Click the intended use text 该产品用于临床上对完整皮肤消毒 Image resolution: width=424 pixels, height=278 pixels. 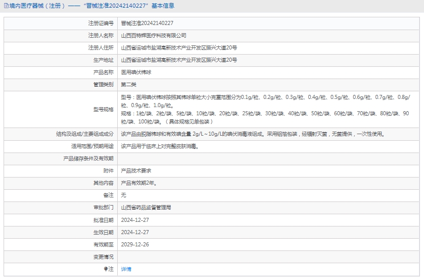point(160,146)
